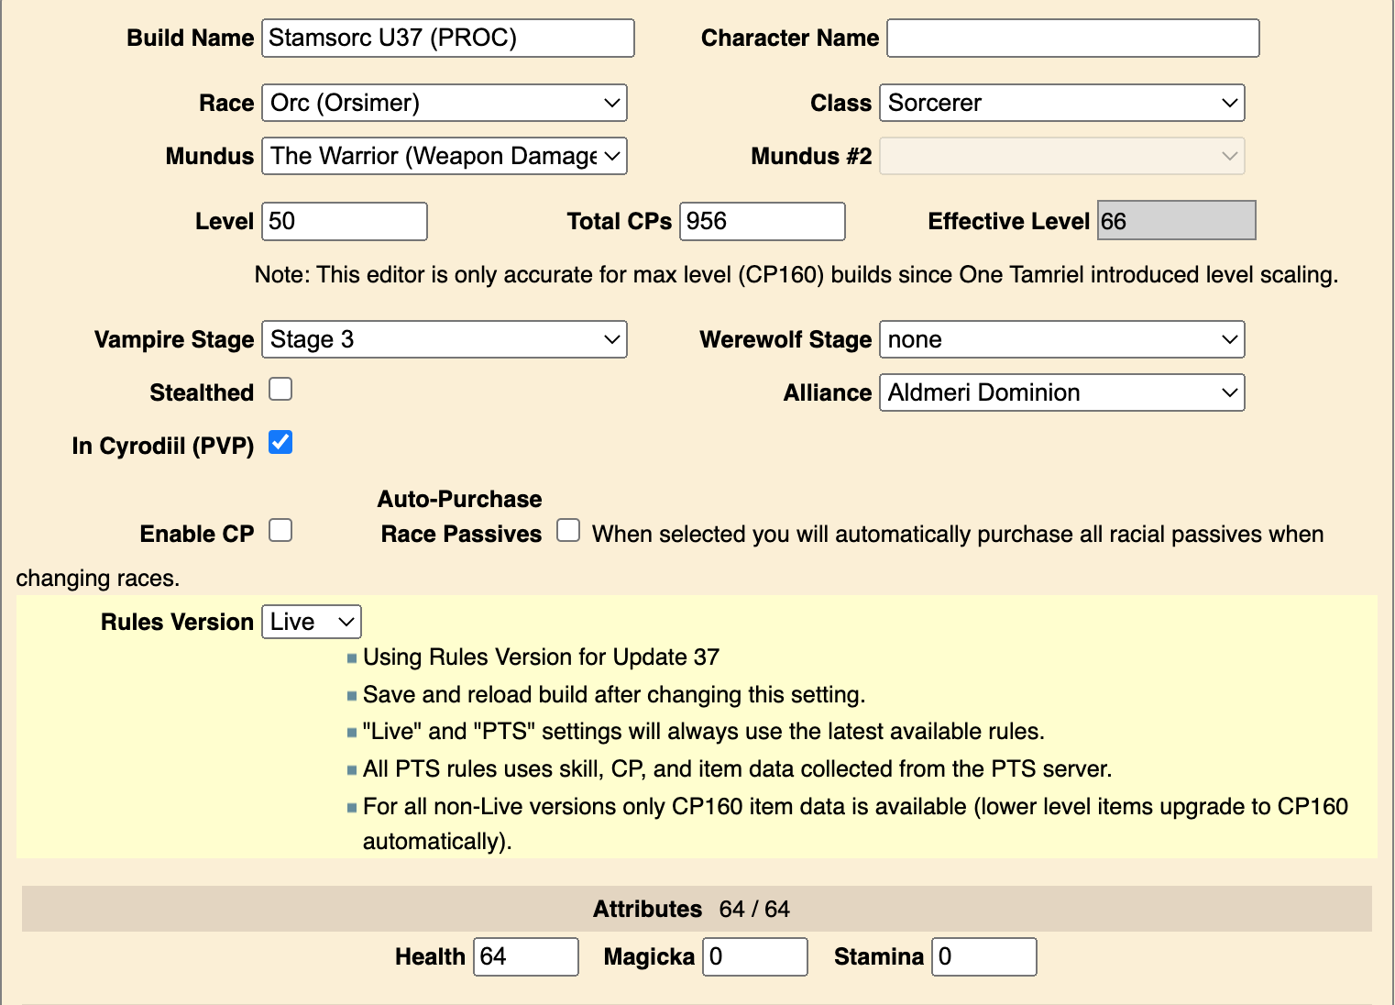Click the "For all non-Live versions" note
The image size is (1395, 1005).
click(x=855, y=823)
